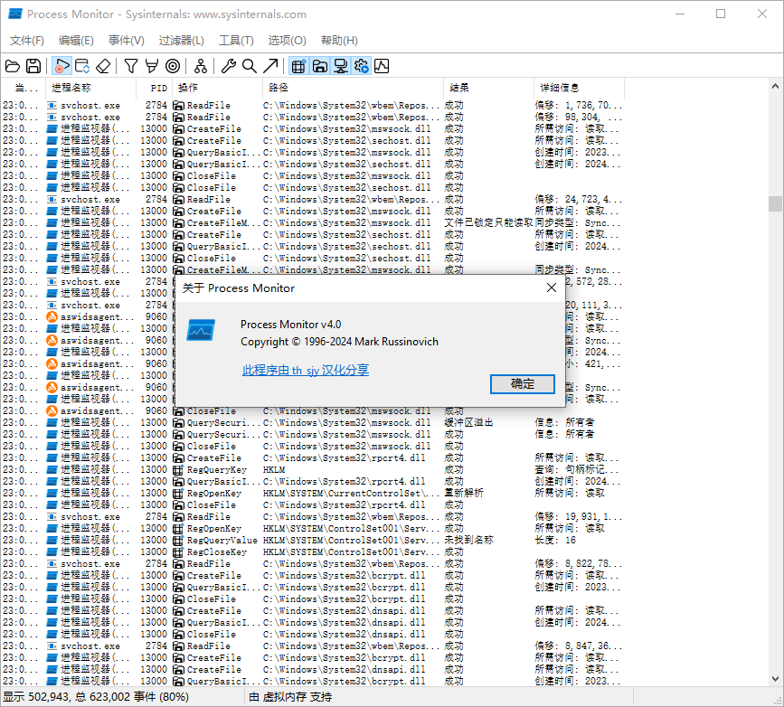
Task: Click the 进程名称 column header
Action: pyautogui.click(x=91, y=88)
